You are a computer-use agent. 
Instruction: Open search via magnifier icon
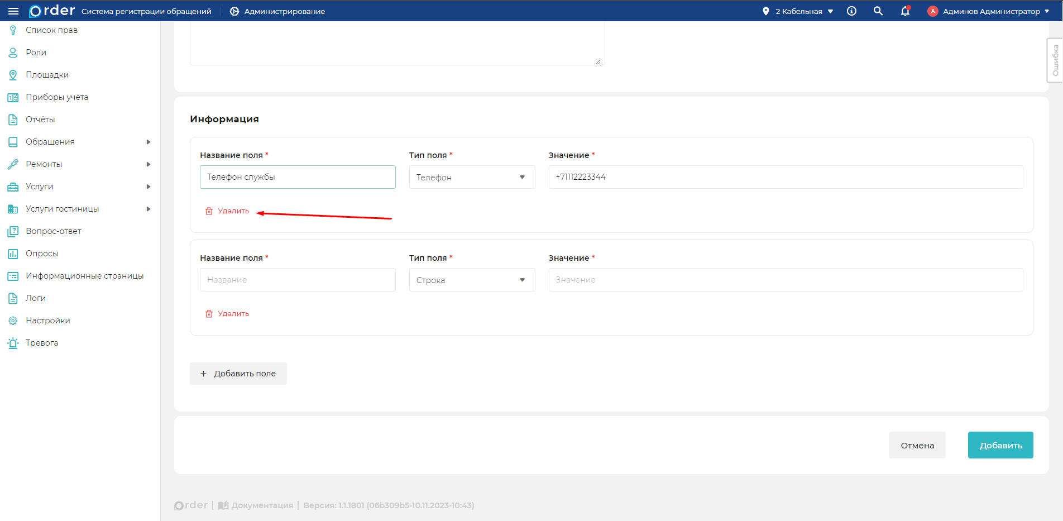coord(878,11)
